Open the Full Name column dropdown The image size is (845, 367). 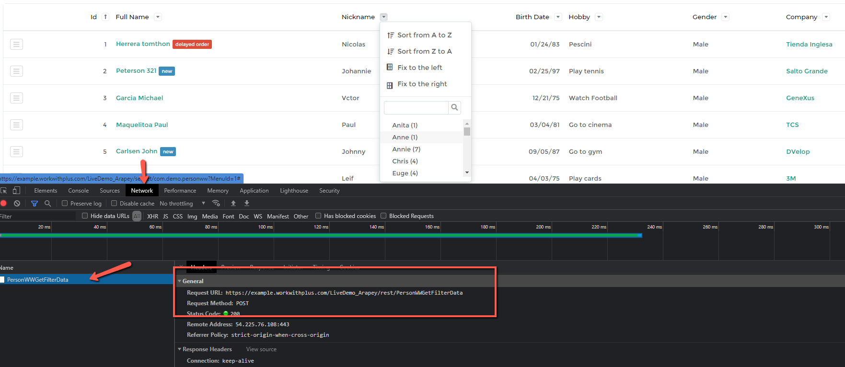tap(158, 17)
